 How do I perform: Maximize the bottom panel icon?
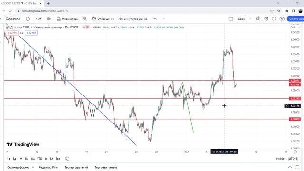[298, 167]
